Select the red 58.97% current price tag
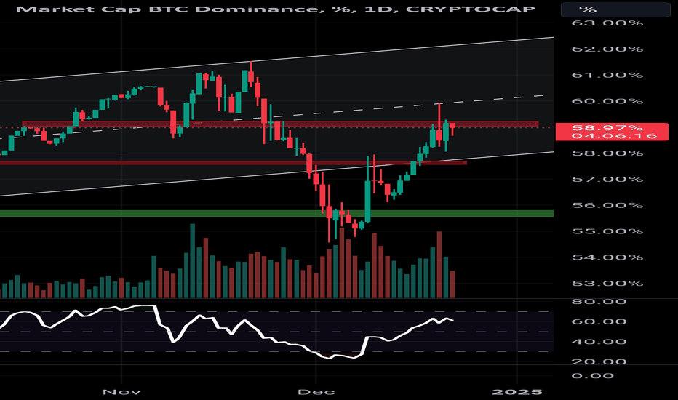Image resolution: width=678 pixels, height=400 pixels. 611,132
